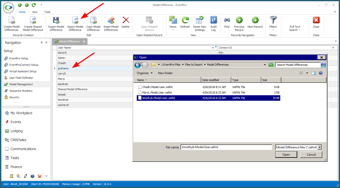This screenshot has height=188, width=340.
Task: Click the quick access refresh icon
Action: point(34,5)
